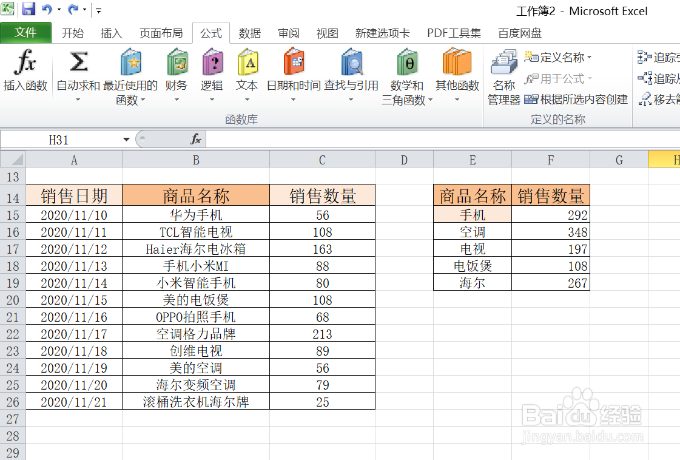680x460 pixels.
Task: Open the Name Box dropdown arrow
Action: tap(126, 140)
